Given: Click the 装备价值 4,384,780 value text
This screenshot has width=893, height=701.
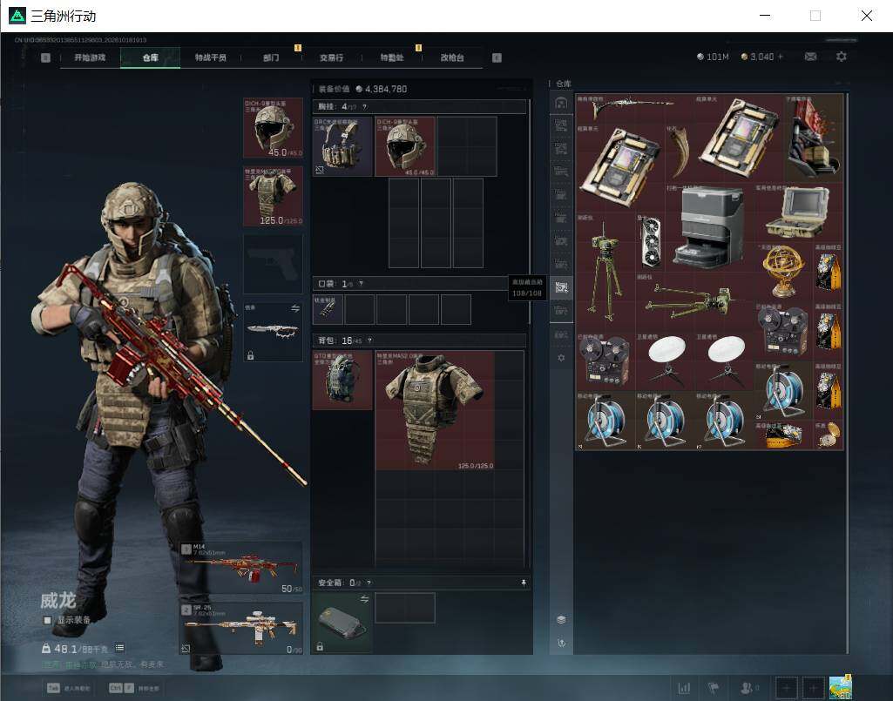Looking at the screenshot, I should (x=362, y=89).
